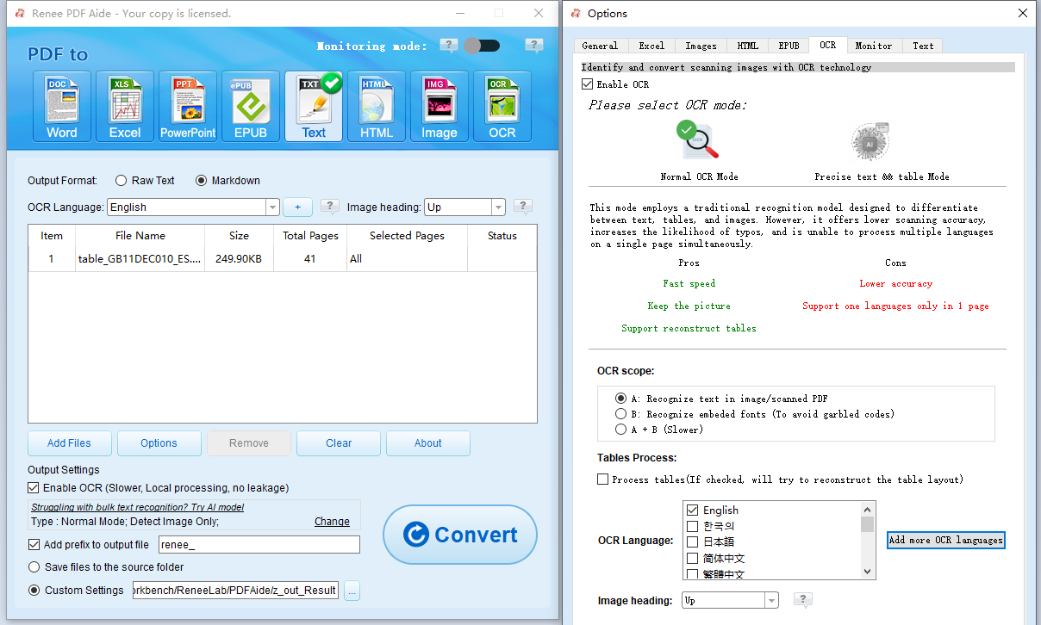Switch to the HTML conversion icon
This screenshot has height=625, width=1041.
(376, 106)
